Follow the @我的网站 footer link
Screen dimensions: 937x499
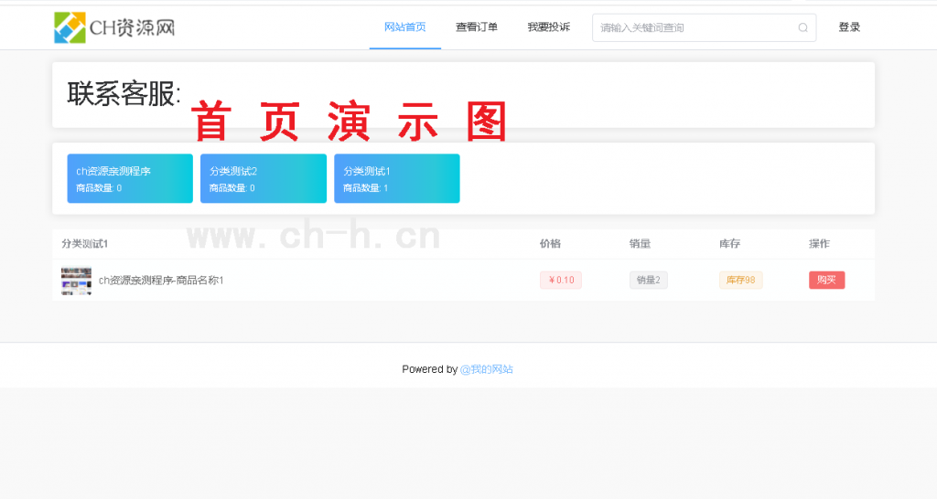click(487, 369)
